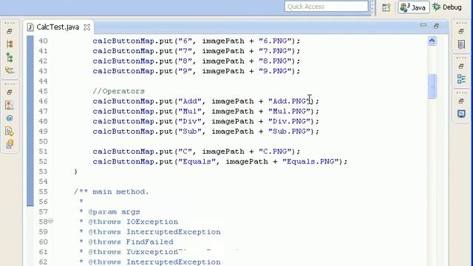473x266 pixels.
Task: Restore the view stack above the Outline icon
Action: point(461,66)
